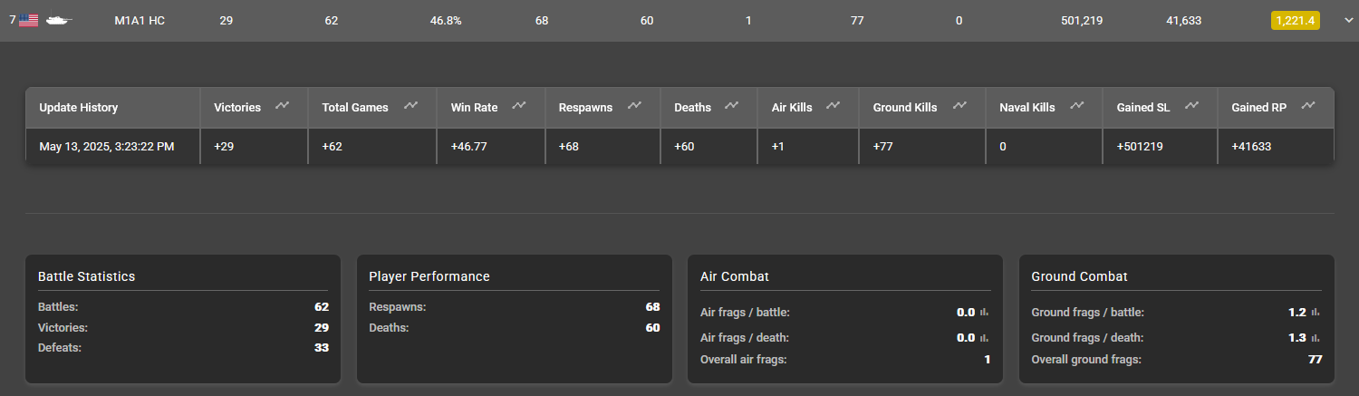Screen dimensions: 1359x396
Task: Click the Gained SL trend icon
Action: tap(1192, 106)
